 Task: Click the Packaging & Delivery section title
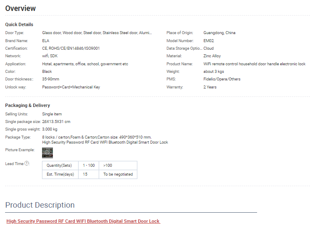pos(28,105)
